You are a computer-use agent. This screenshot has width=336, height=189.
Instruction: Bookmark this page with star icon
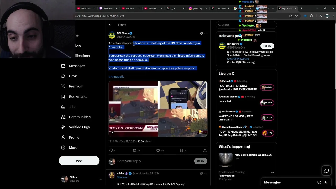pos(296,16)
